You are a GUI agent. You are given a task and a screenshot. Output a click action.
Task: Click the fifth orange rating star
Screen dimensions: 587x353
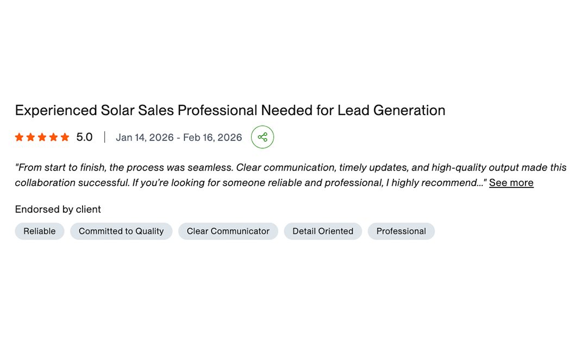(x=65, y=137)
